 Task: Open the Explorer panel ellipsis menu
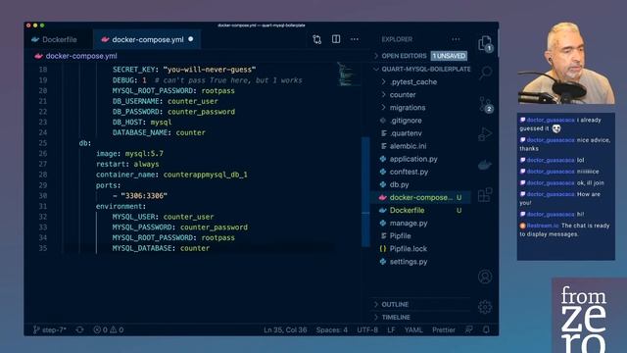tap(456, 39)
